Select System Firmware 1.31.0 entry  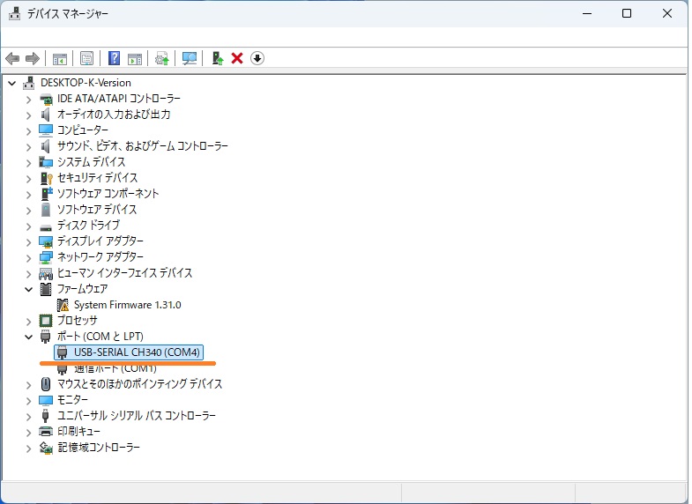pos(127,305)
